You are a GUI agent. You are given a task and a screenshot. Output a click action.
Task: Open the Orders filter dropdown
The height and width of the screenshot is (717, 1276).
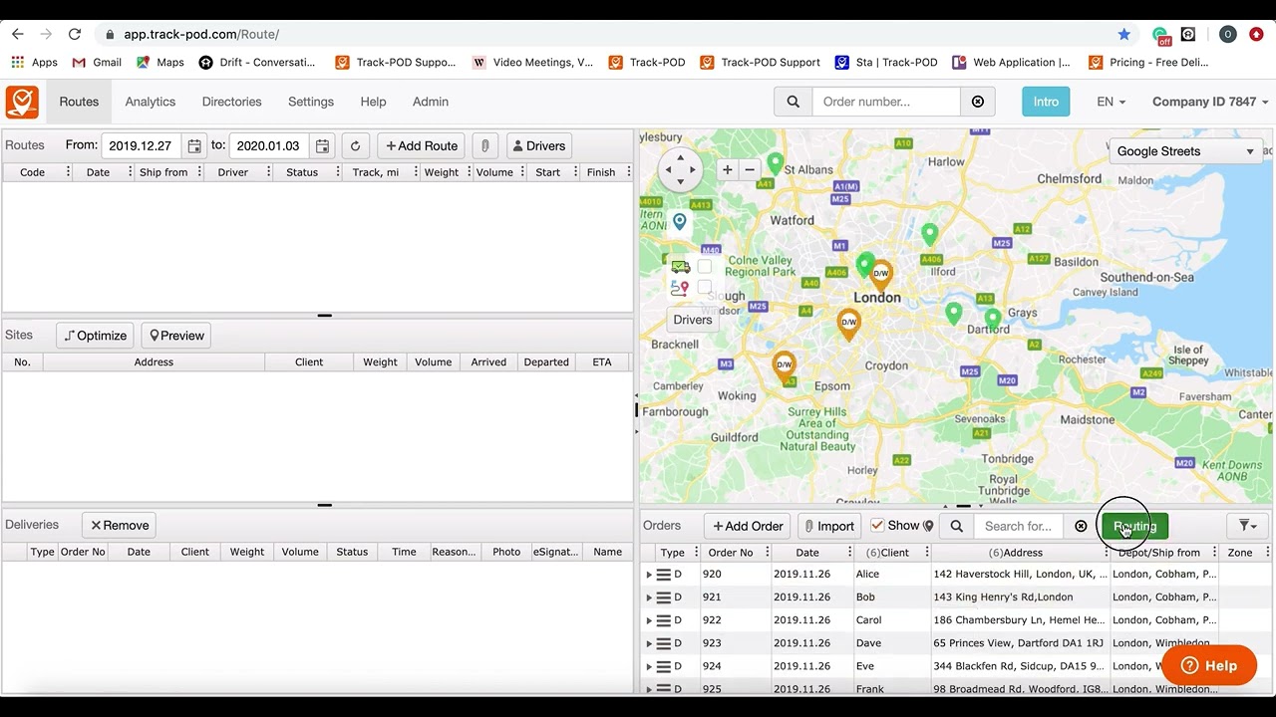click(x=1247, y=526)
